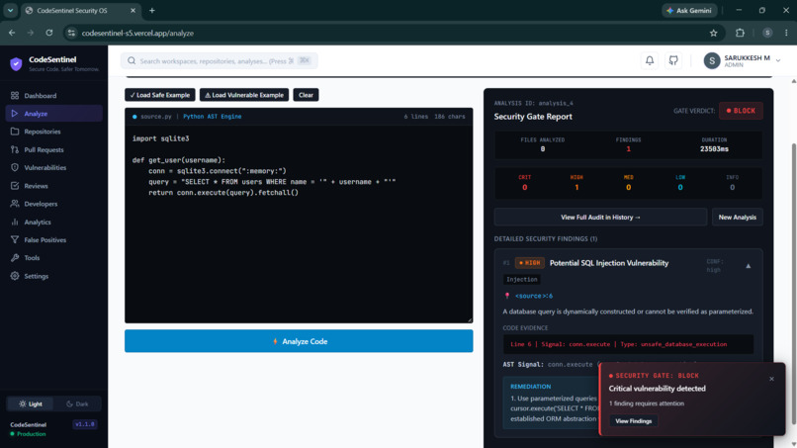Click the Analytics bar chart icon

(x=15, y=222)
